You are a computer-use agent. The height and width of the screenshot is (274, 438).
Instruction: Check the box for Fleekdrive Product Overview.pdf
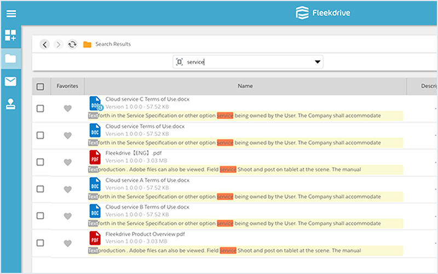(x=40, y=243)
